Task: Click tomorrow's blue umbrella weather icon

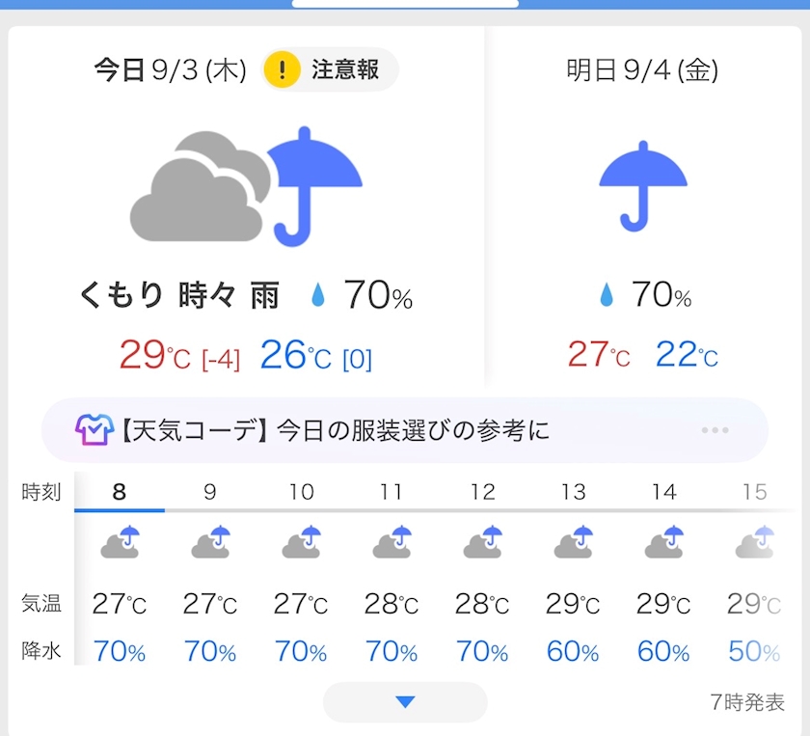Action: 642,186
